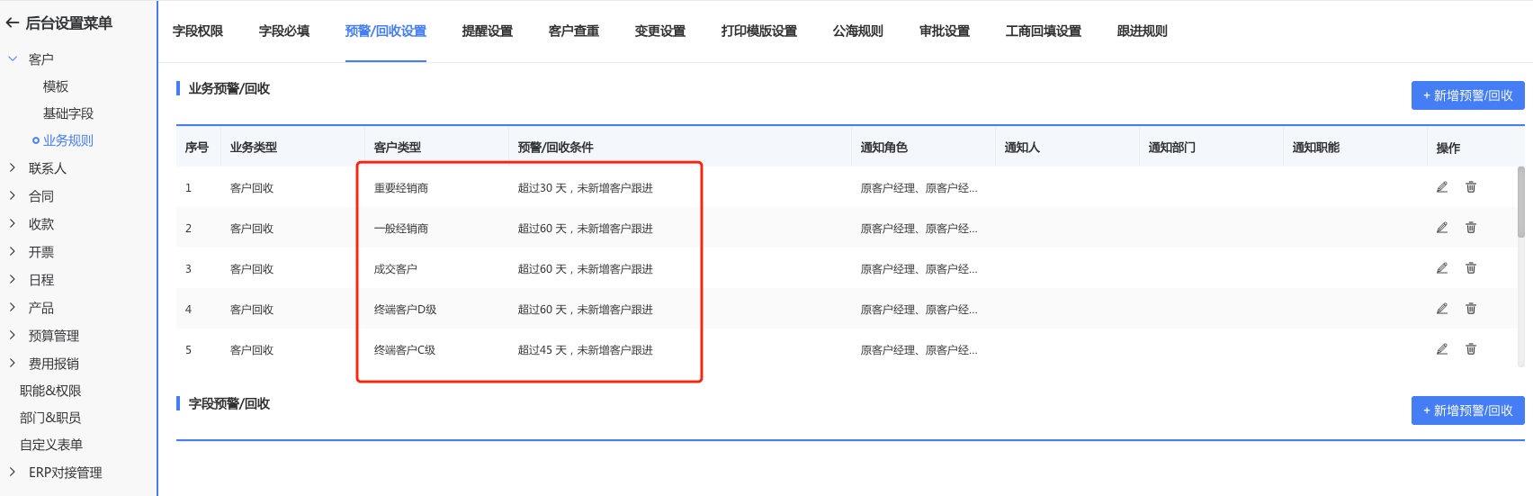Expand the 收款 menu section

tap(13, 224)
